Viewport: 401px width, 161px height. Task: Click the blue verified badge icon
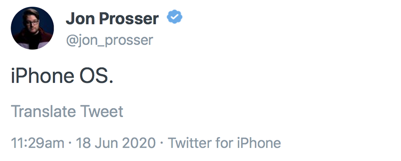point(174,17)
